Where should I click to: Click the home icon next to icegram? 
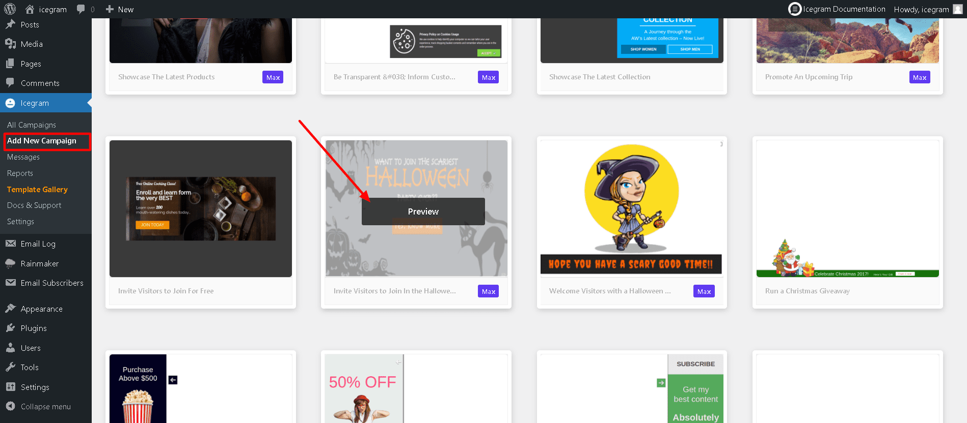click(30, 9)
